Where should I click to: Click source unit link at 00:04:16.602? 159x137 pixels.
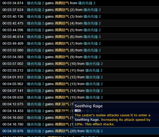(x=36, y=118)
